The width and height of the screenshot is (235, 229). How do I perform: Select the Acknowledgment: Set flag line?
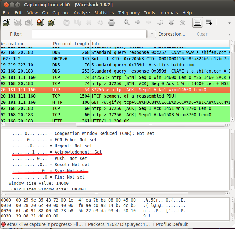point(57,152)
